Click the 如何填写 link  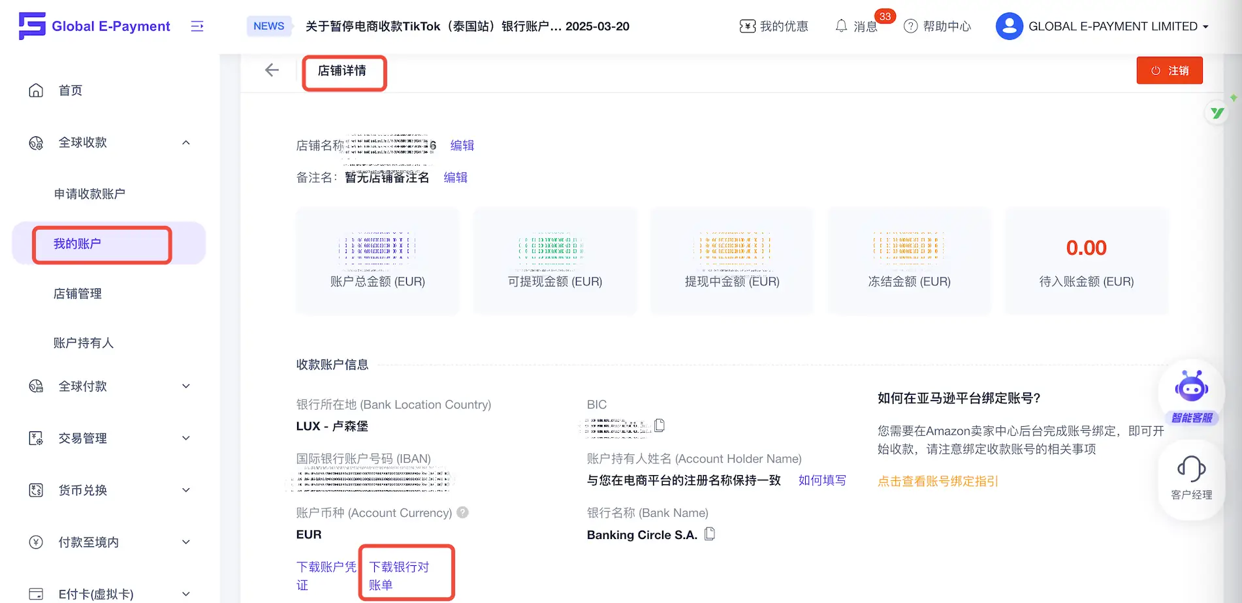tap(822, 480)
